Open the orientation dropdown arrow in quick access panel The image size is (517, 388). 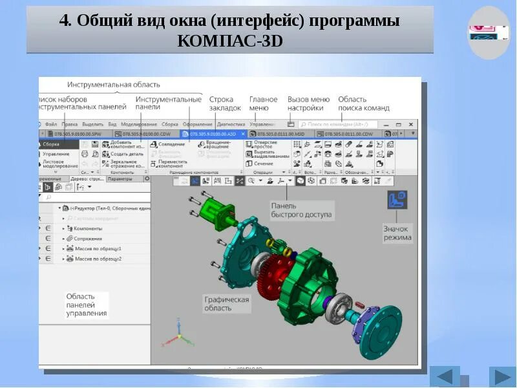(290, 180)
